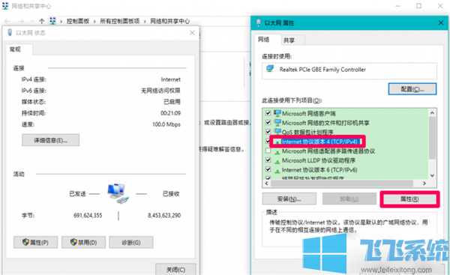Switch to the 共享 tab
The height and width of the screenshot is (275, 450).
(289, 40)
